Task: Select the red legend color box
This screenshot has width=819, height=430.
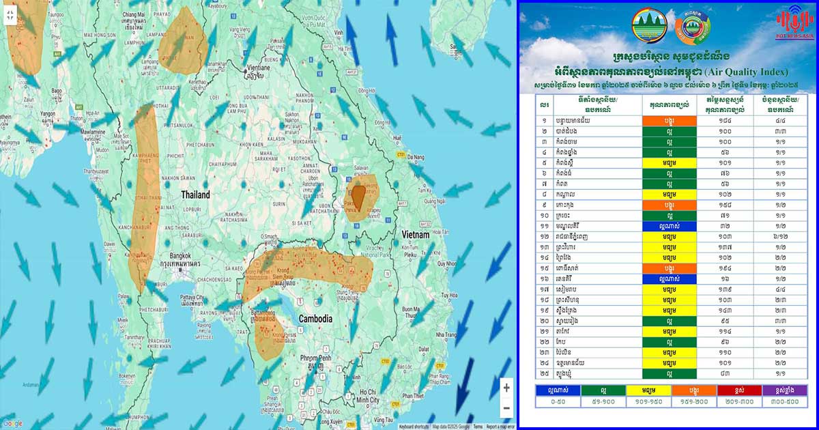Action: [738, 390]
